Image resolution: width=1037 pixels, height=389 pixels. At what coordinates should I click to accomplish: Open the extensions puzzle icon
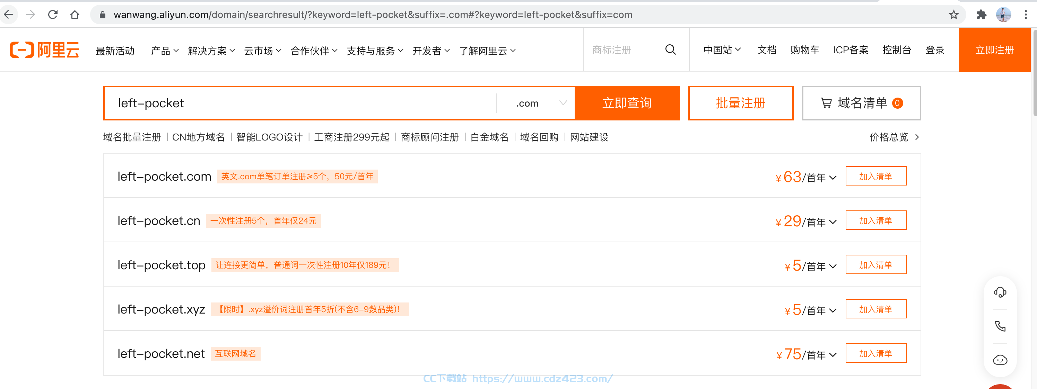(982, 15)
